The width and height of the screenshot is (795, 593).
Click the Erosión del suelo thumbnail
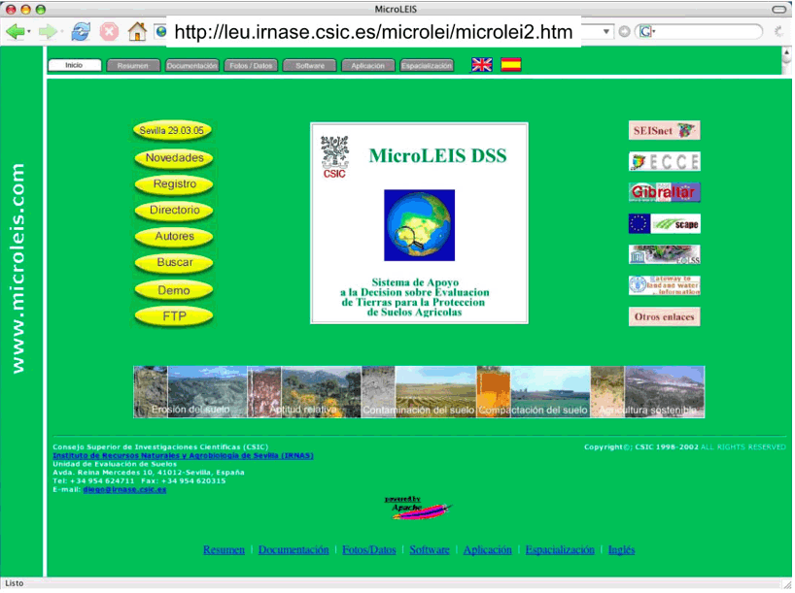190,392
